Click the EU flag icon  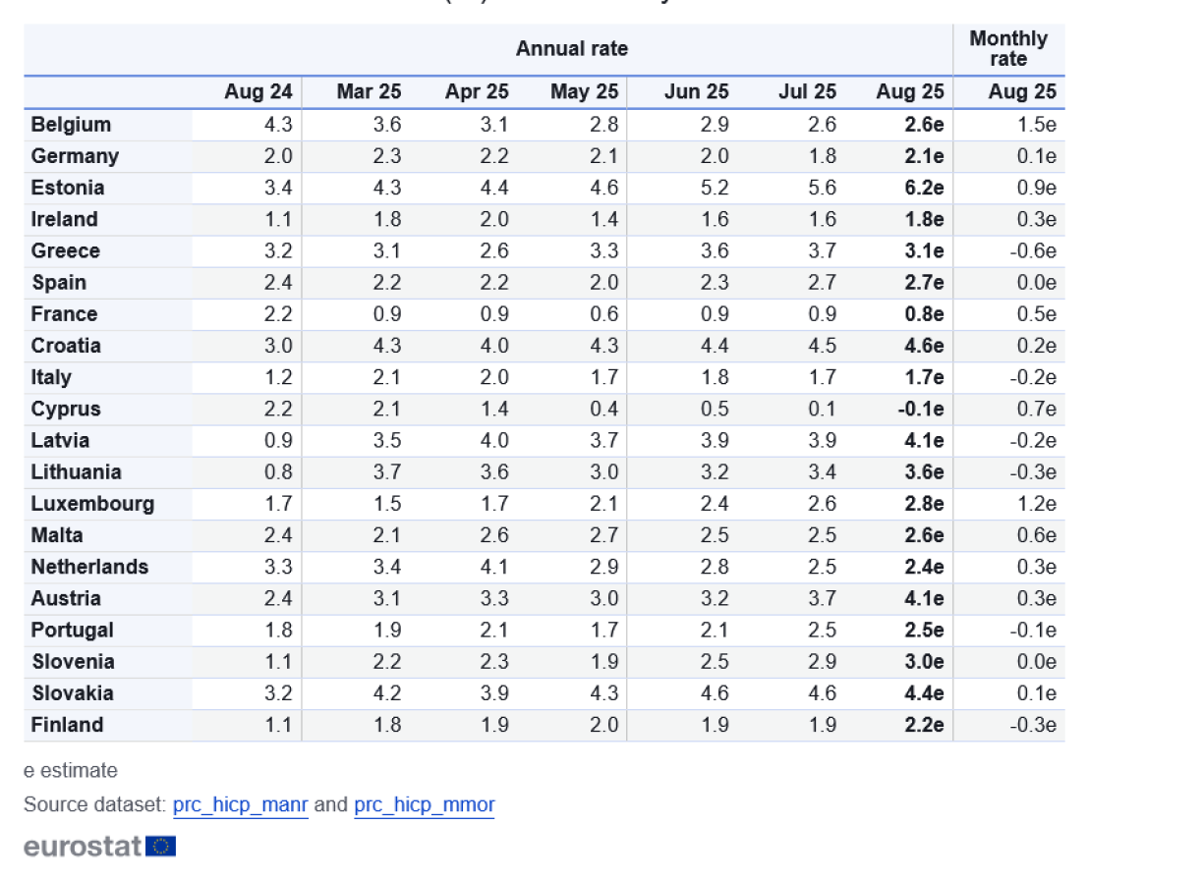pyautogui.click(x=160, y=847)
